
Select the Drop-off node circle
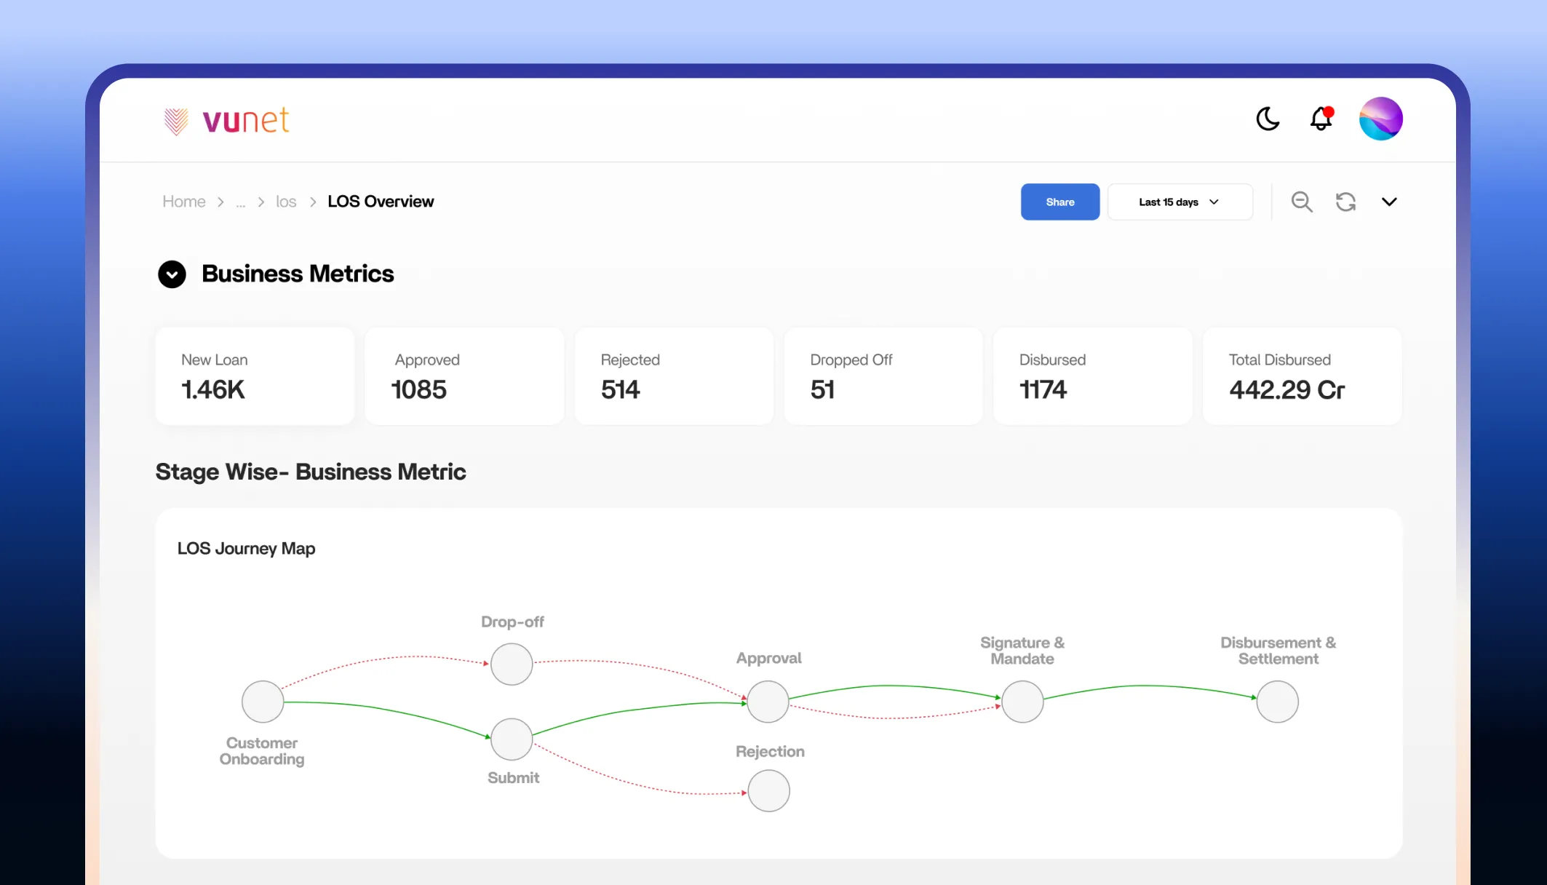tap(512, 664)
